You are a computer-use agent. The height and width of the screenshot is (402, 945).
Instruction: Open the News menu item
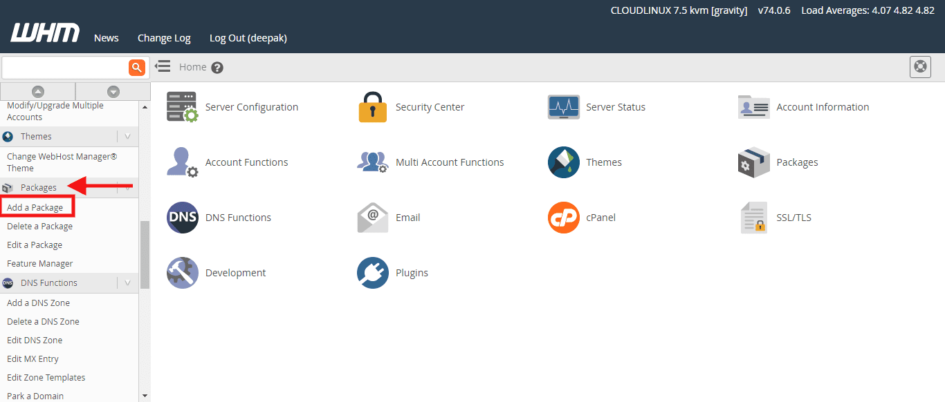(x=107, y=38)
